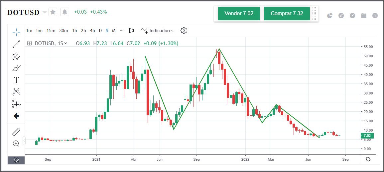Switch to the 15m timeframe

(x=51, y=30)
